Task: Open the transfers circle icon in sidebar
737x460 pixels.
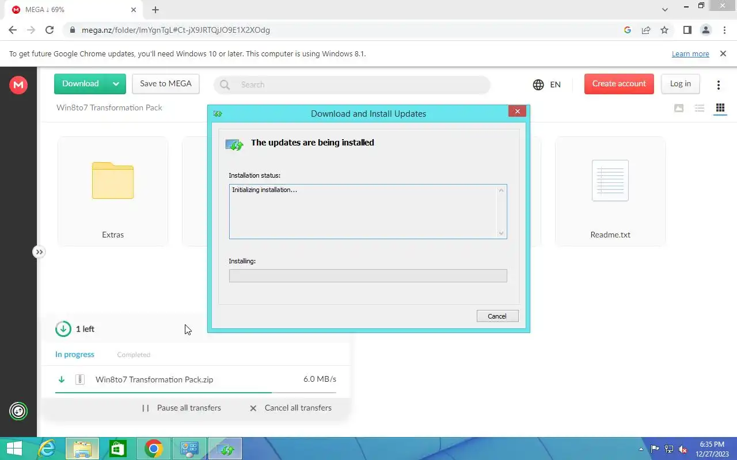Action: [x=18, y=411]
